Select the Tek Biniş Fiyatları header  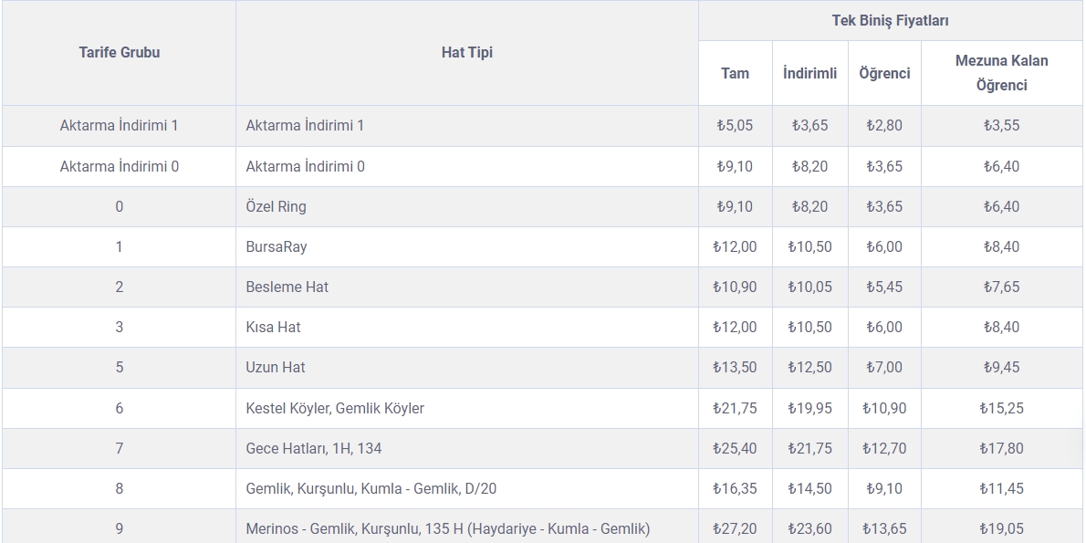[890, 21]
